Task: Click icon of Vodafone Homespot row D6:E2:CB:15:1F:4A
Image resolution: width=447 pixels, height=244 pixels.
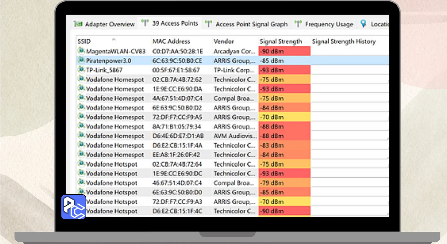Action: coord(81,145)
